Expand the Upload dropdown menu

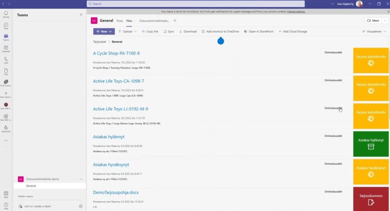[x=135, y=32]
